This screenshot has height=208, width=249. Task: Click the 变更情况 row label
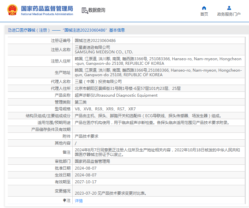pyautogui.click(x=63, y=191)
